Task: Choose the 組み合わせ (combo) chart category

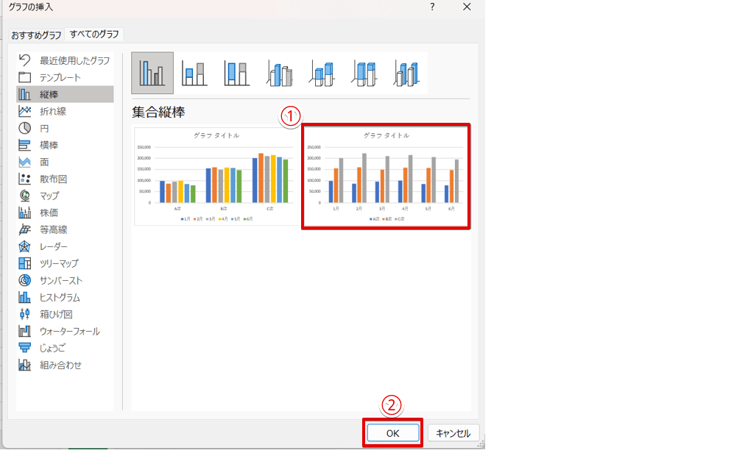Action: pyautogui.click(x=60, y=365)
